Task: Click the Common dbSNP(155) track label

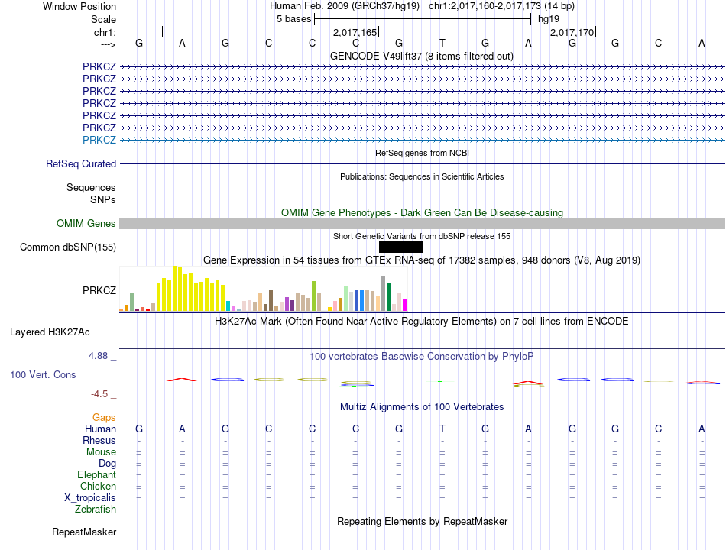Action: pos(68,247)
